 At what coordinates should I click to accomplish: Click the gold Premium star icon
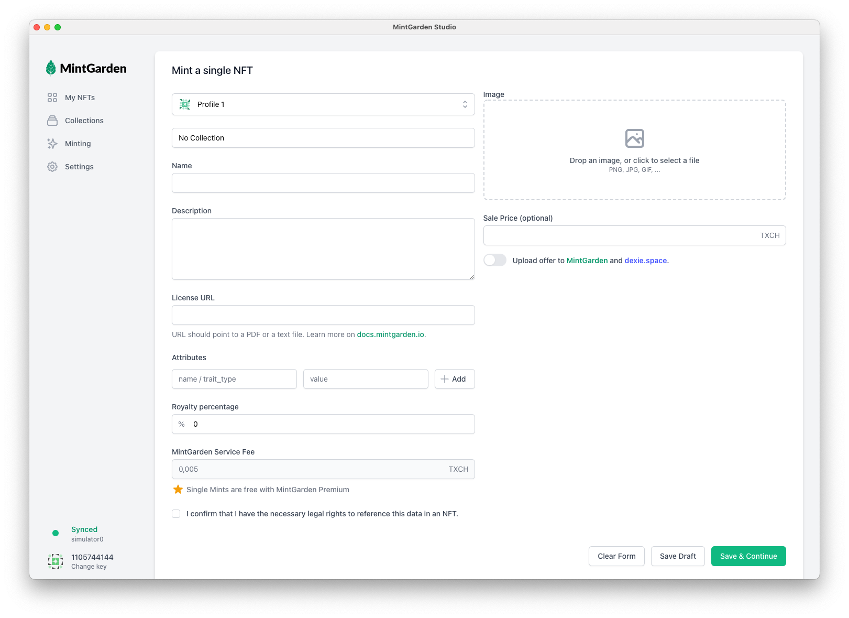178,490
